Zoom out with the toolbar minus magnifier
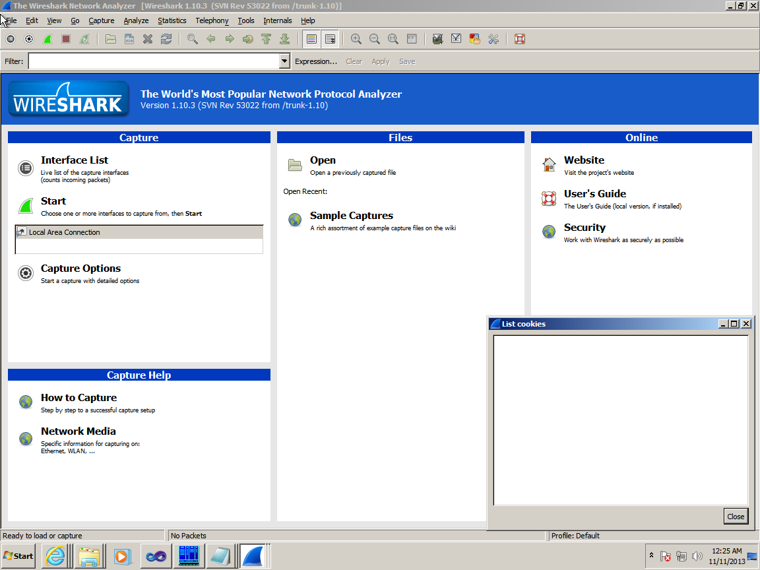The image size is (760, 570). pos(375,40)
